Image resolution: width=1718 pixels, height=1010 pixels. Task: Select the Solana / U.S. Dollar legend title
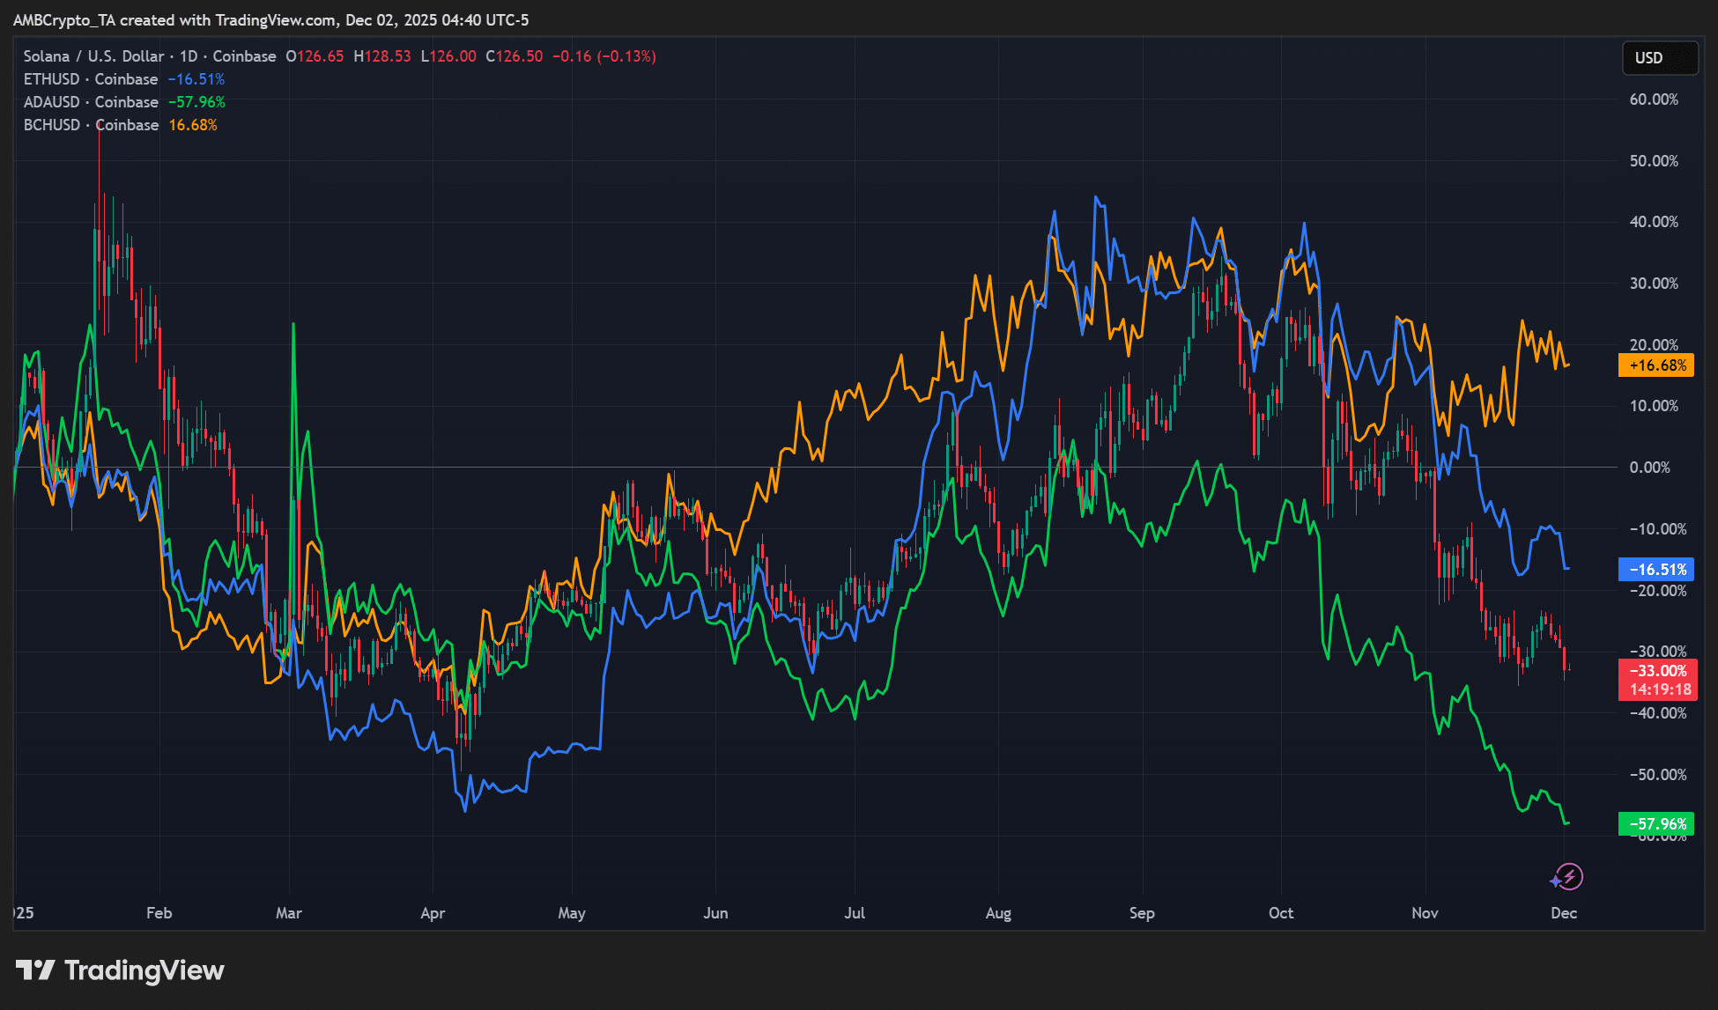[93, 56]
